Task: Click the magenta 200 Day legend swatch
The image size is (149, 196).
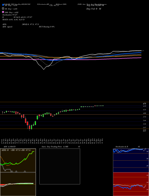Action: coord(3,12)
